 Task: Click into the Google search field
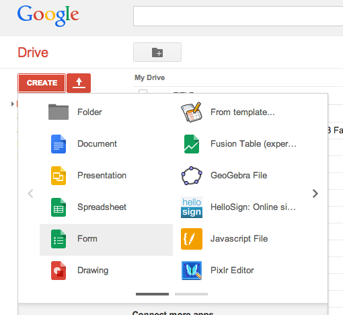[238, 16]
